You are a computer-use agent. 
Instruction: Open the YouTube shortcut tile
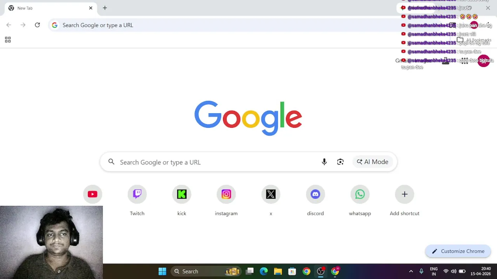[x=92, y=194]
